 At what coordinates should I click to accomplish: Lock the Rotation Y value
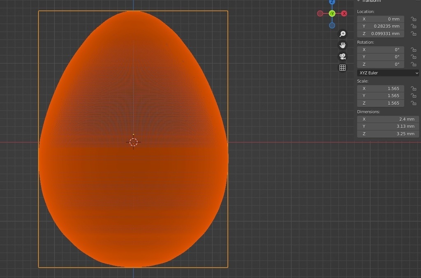[414, 57]
